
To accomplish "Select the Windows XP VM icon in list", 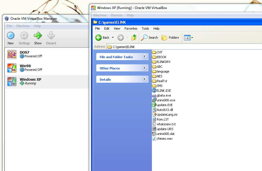I will [12, 82].
